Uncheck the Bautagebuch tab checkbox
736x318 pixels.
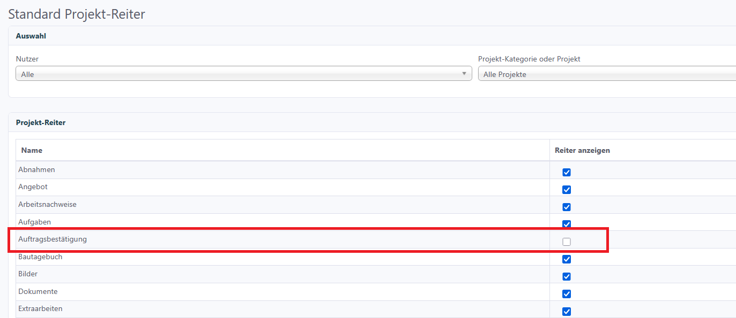567,259
